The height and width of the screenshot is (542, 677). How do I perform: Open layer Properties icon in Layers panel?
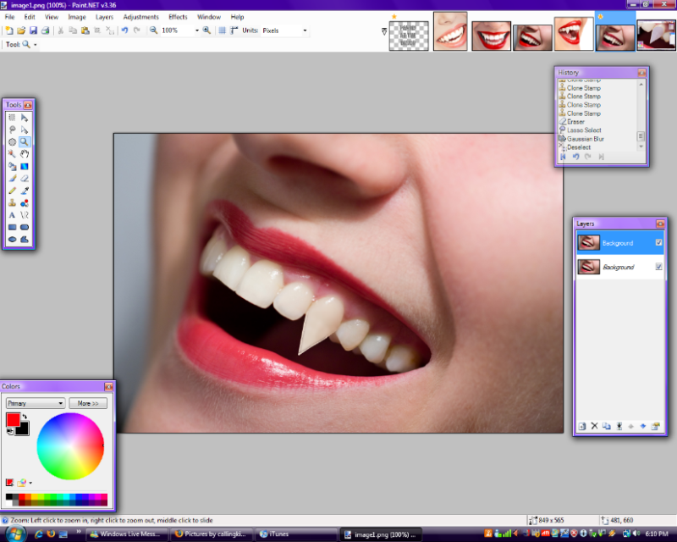(x=655, y=426)
